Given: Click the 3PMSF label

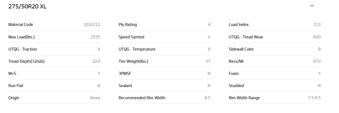Looking at the screenshot, I should [x=125, y=74].
